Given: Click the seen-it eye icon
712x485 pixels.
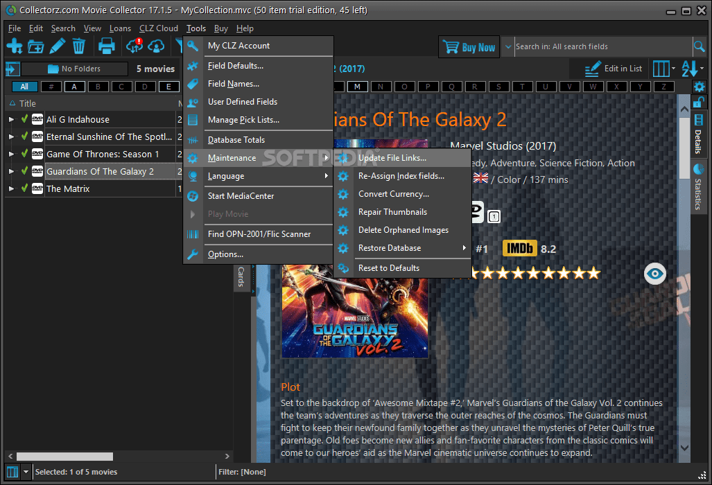Looking at the screenshot, I should click(654, 274).
